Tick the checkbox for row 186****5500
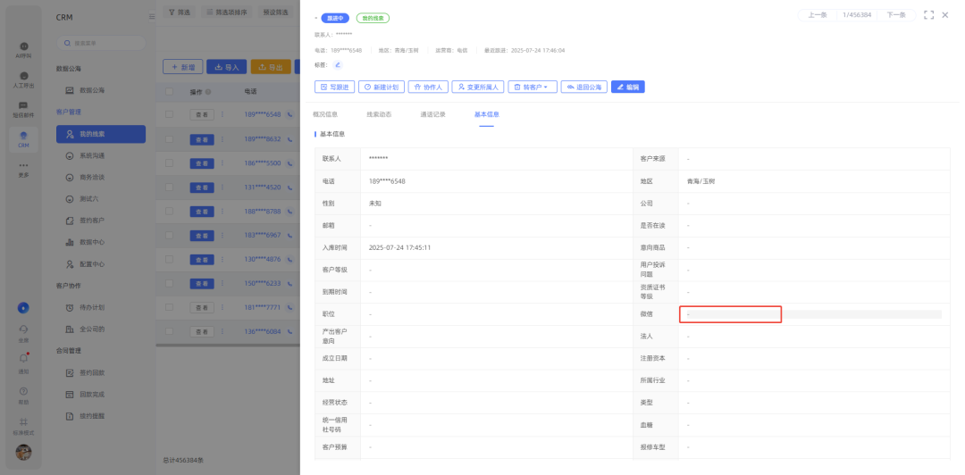Screen dimensions: 965x475 [169, 163]
